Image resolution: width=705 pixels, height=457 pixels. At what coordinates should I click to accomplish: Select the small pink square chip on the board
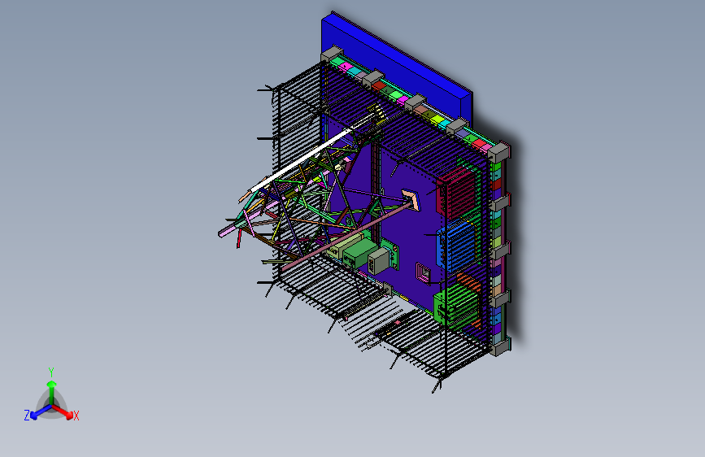423,272
